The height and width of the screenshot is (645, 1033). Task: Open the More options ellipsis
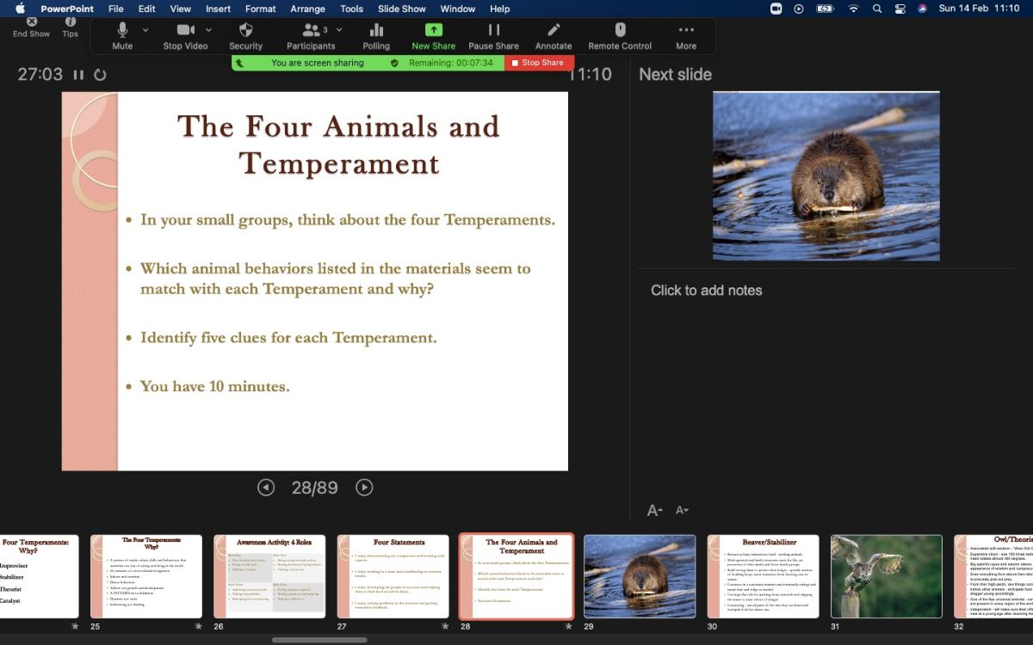coord(686,31)
